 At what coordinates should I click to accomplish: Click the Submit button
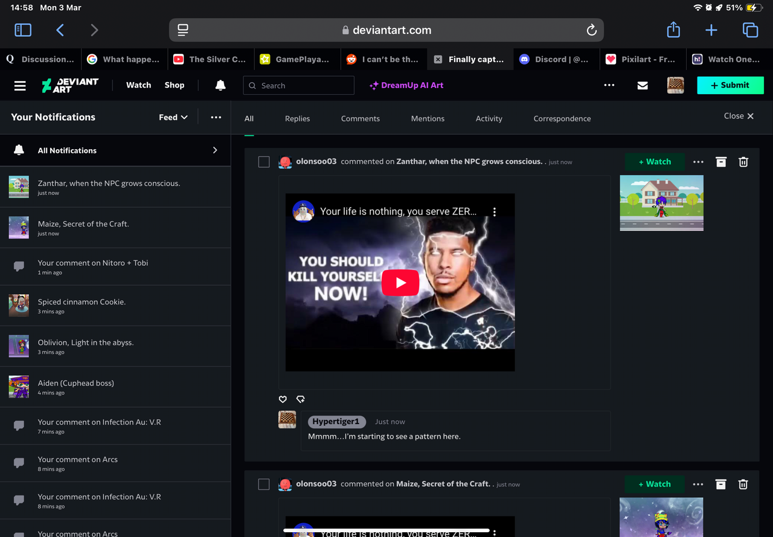[730, 85]
